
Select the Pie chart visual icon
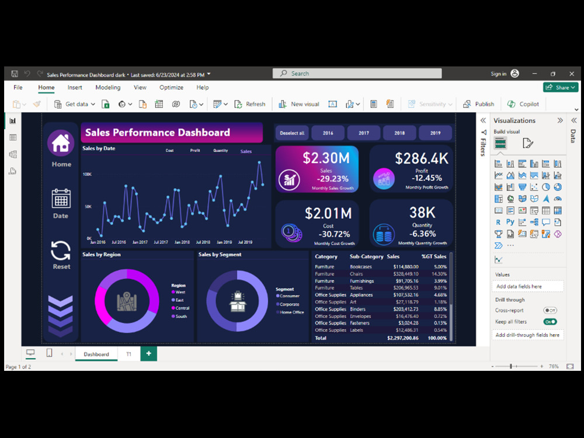point(546,186)
